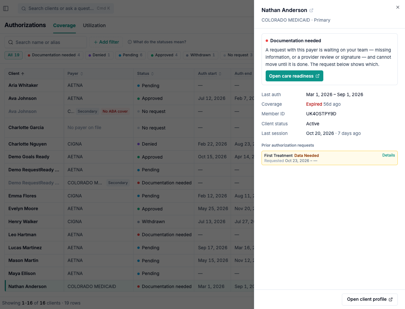
Task: Select the All 19 filter chip
Action: [13, 55]
